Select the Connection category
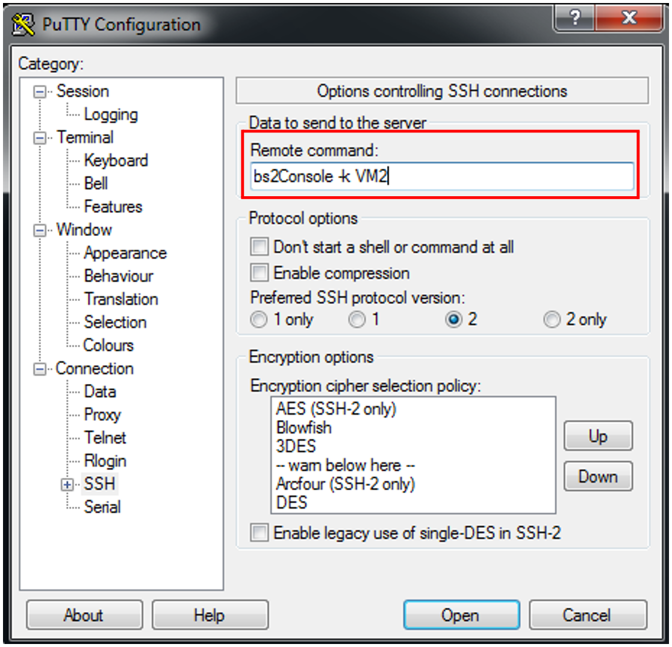This screenshot has width=672, height=647. point(95,369)
